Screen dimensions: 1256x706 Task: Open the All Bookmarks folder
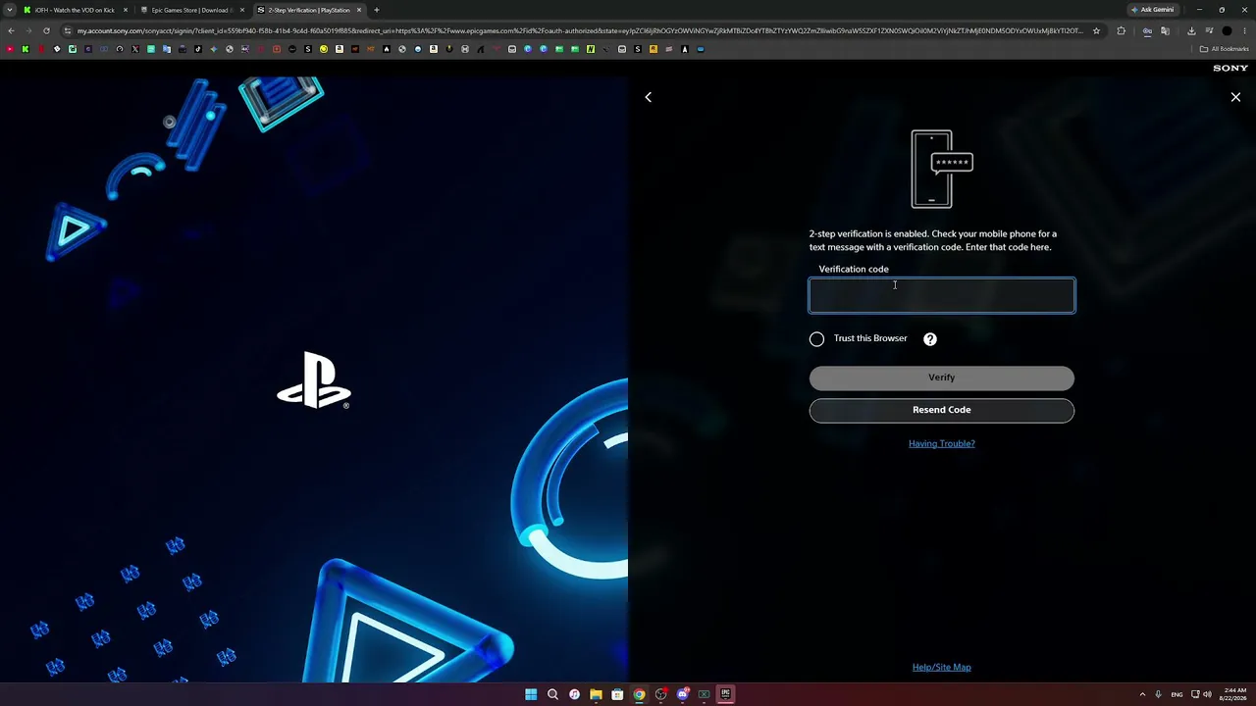tap(1224, 49)
